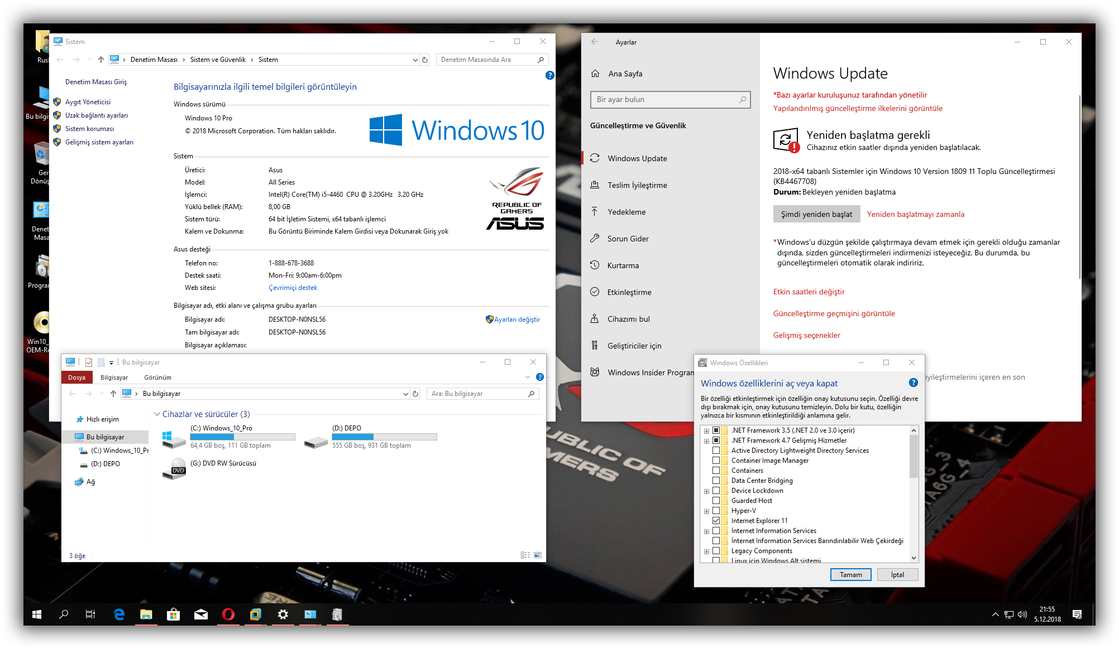Open Task View on the taskbar
1119x649 pixels.
tap(90, 614)
